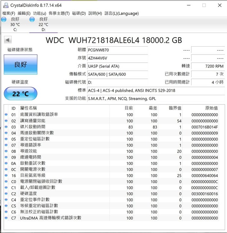Click status dot for attribute C7 UltraDMA
Viewport: 227px width, 233px height.
[x=6, y=218]
